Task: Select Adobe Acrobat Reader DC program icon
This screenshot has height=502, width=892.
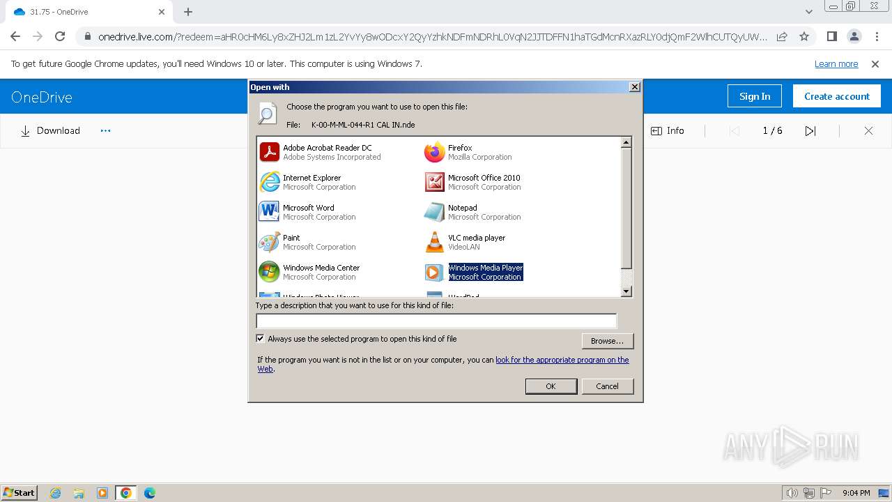Action: [269, 152]
